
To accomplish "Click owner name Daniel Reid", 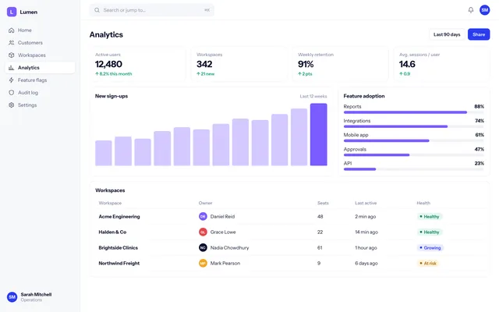I will click(222, 217).
